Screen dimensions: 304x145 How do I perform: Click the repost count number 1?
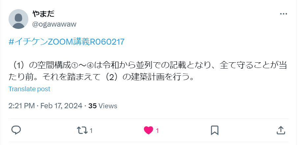pos(91,131)
